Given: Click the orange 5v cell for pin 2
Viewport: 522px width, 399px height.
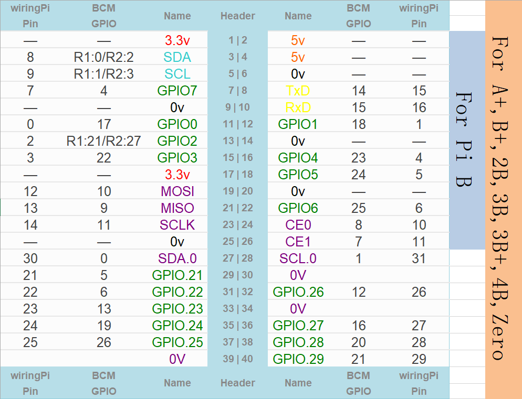Looking at the screenshot, I should (x=298, y=40).
